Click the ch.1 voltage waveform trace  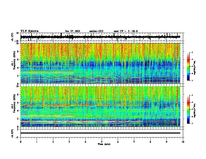tap(100, 37)
